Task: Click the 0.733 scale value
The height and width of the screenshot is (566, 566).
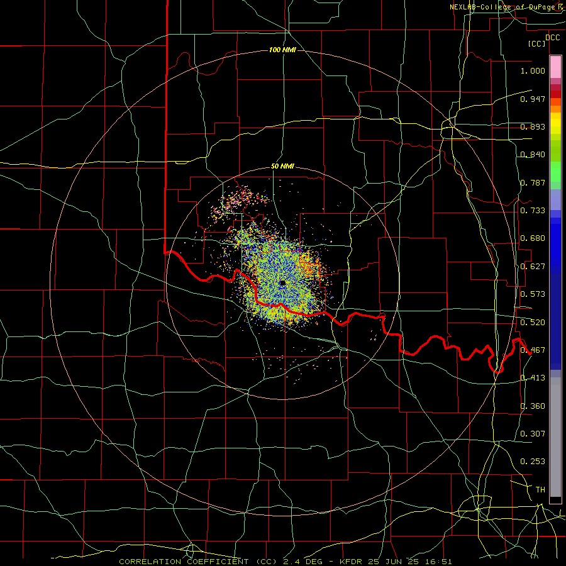Action: (x=533, y=211)
